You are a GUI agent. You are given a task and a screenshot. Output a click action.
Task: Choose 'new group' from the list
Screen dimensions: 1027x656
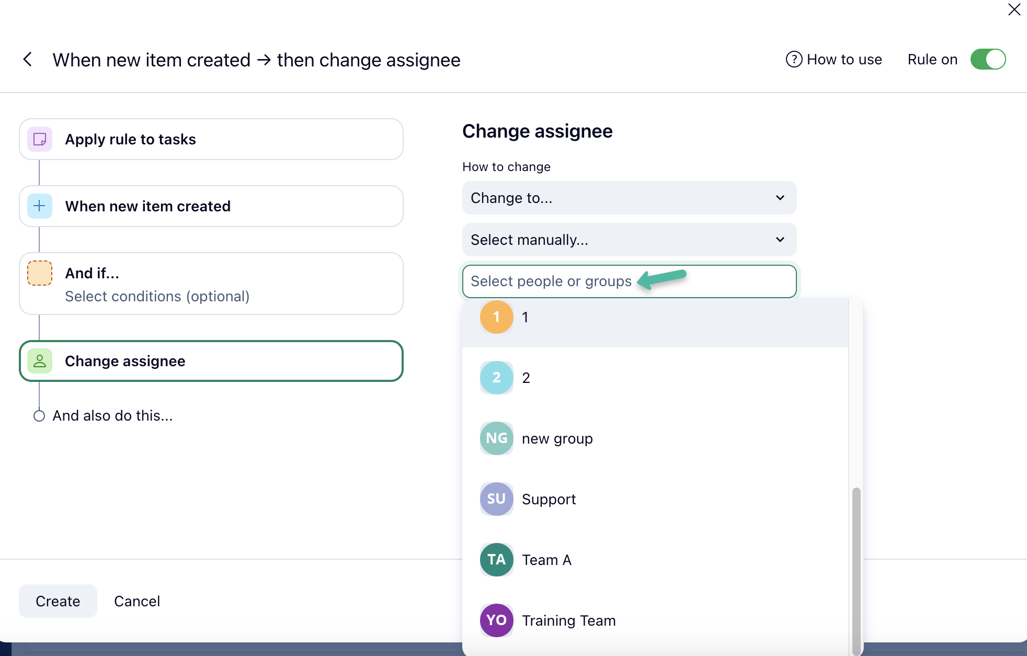coord(557,438)
